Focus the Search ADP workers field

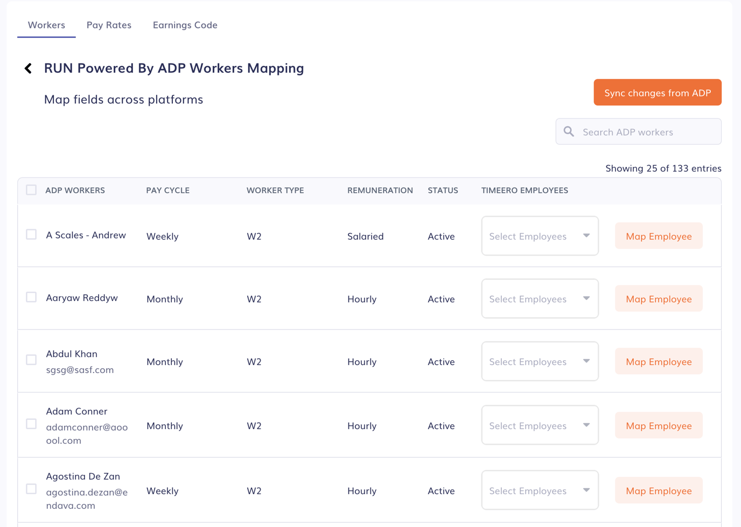[x=646, y=132]
